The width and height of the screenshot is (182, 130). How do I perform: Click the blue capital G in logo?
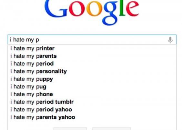coord(56,8)
